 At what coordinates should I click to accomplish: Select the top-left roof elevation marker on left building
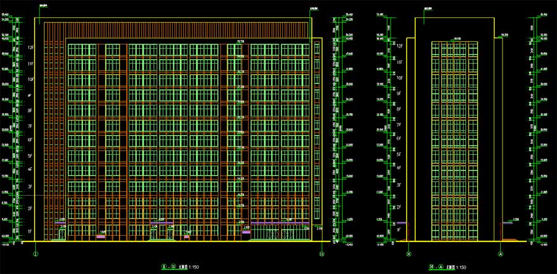tap(43, 7)
